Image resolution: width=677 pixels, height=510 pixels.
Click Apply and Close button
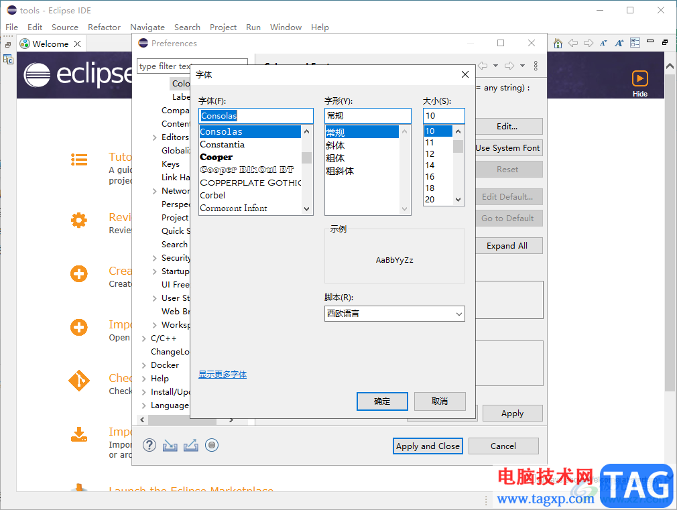tap(428, 446)
